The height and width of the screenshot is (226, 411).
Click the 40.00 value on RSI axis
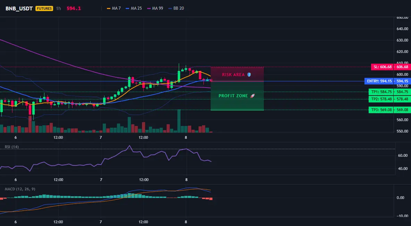click(x=403, y=169)
